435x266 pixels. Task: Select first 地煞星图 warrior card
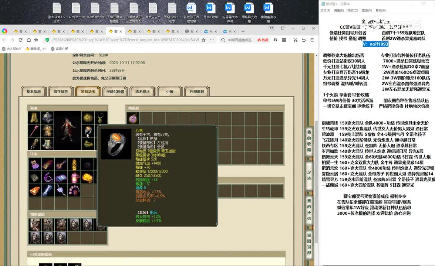35,225
